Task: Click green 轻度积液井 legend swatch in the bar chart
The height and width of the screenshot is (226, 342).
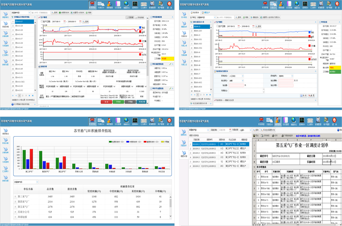Action: [110, 142]
